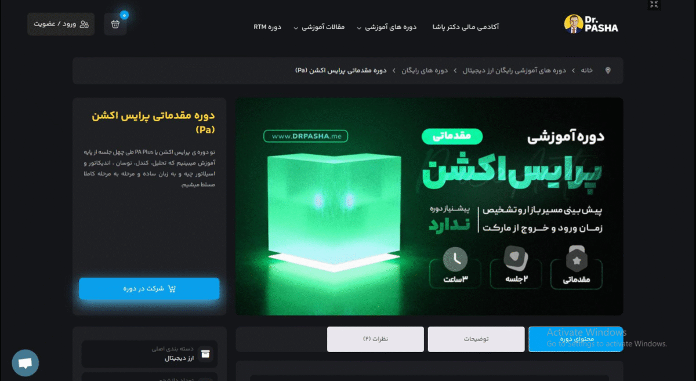This screenshot has width=696, height=381.
Task: Click the شرکت در دوره enroll button
Action: pos(149,289)
